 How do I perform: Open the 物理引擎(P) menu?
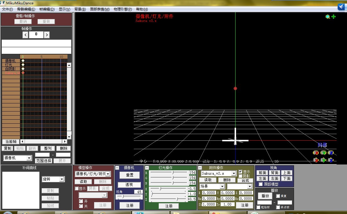123,9
